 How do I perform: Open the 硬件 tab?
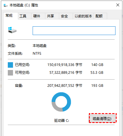(x=38, y=16)
